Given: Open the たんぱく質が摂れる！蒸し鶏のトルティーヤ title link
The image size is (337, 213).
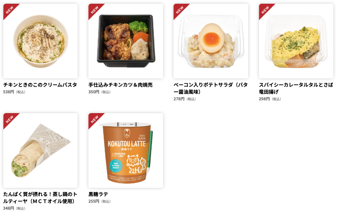Looking at the screenshot, I should (40, 198).
